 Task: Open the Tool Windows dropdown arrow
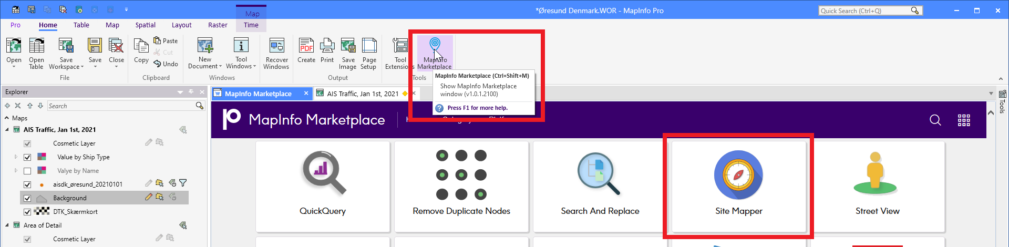click(x=254, y=66)
